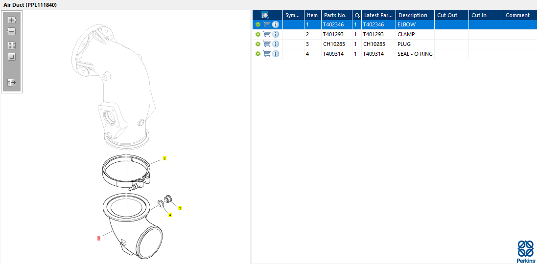The image size is (537, 264).
Task: Sort by the Sym... column header
Action: [x=294, y=15]
